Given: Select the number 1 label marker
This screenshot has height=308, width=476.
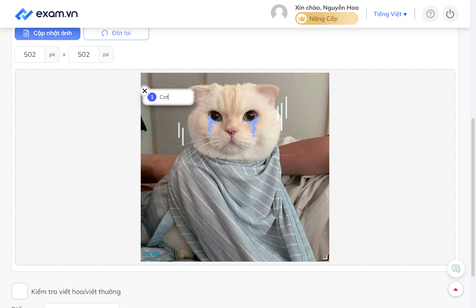Looking at the screenshot, I should pos(152,97).
